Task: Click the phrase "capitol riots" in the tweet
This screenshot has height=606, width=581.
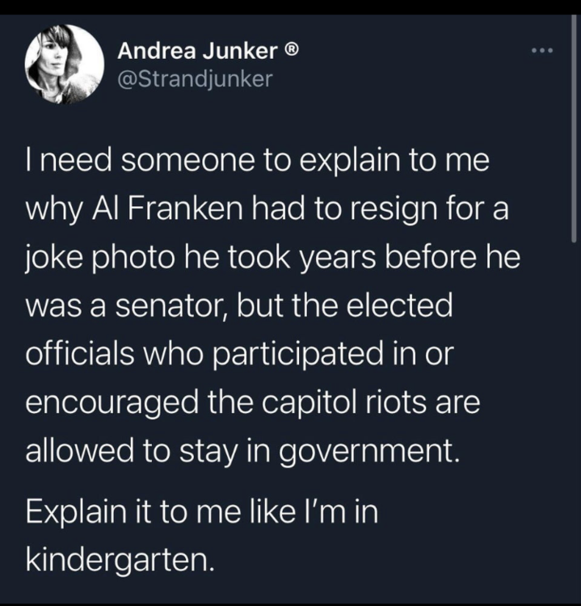Action: pyautogui.click(x=365, y=403)
